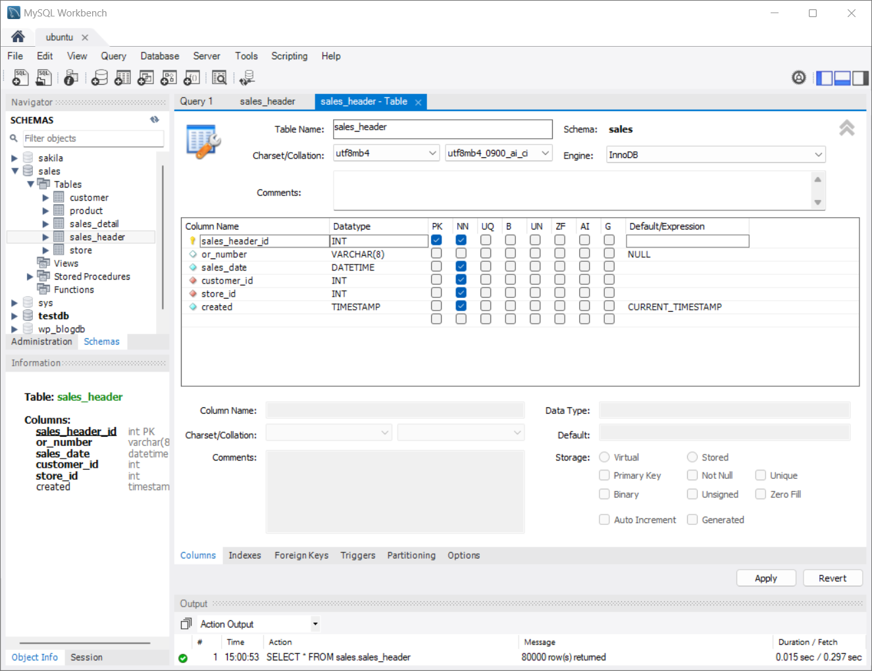The image size is (872, 671).
Task: Expand the testdb schema node
Action: (x=14, y=316)
